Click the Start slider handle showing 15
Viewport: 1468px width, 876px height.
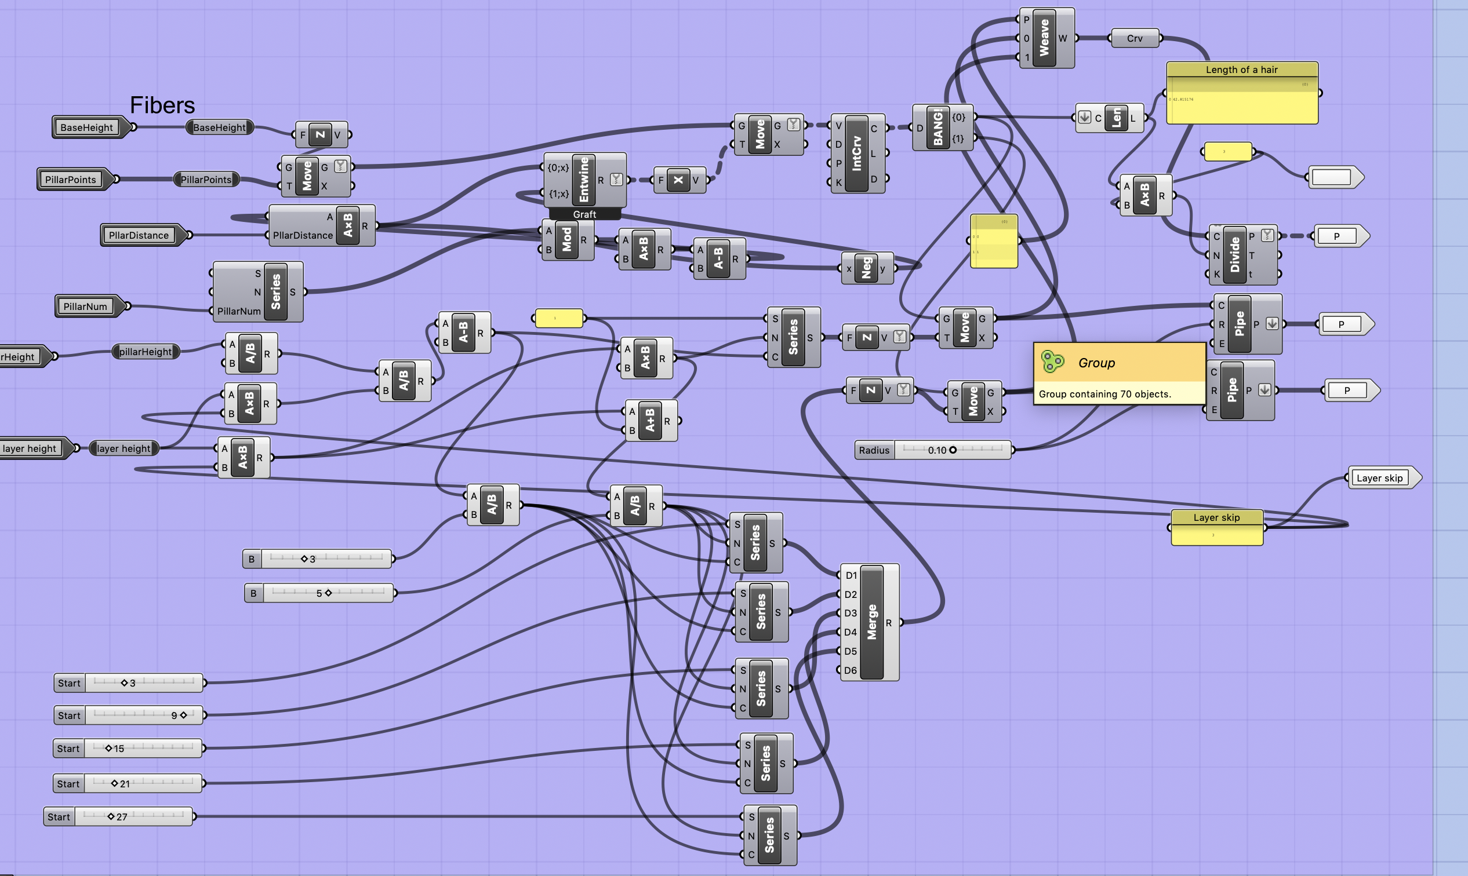coord(108,748)
